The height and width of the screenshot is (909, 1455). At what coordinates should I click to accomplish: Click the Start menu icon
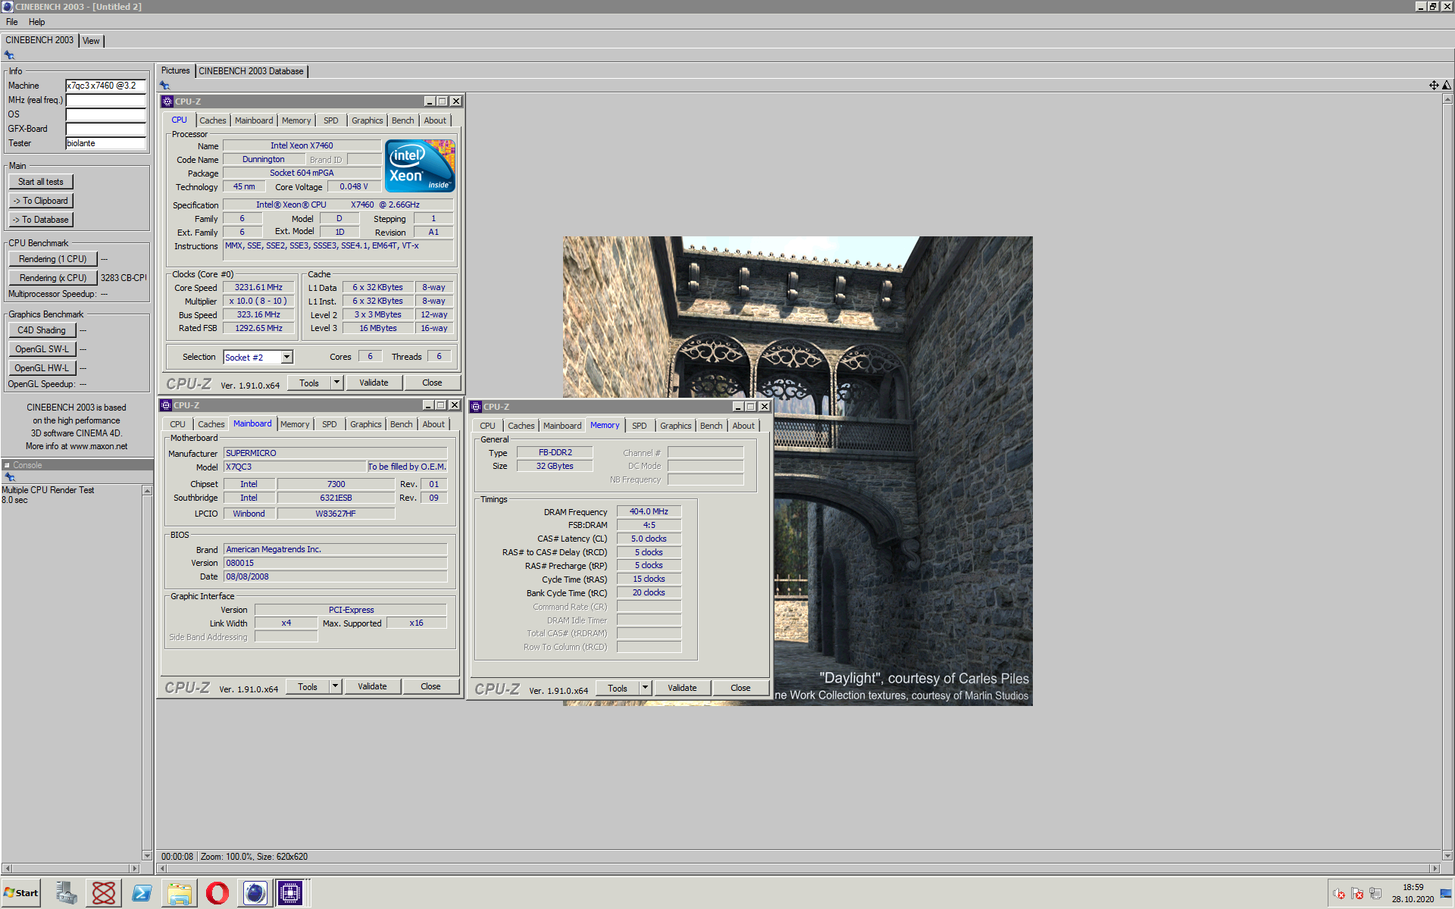coord(20,893)
